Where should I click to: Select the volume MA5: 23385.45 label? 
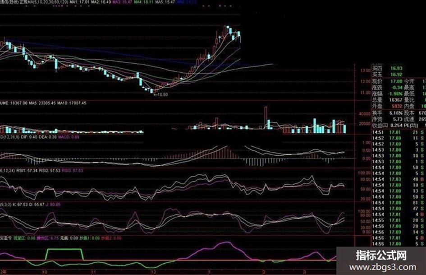[42, 103]
